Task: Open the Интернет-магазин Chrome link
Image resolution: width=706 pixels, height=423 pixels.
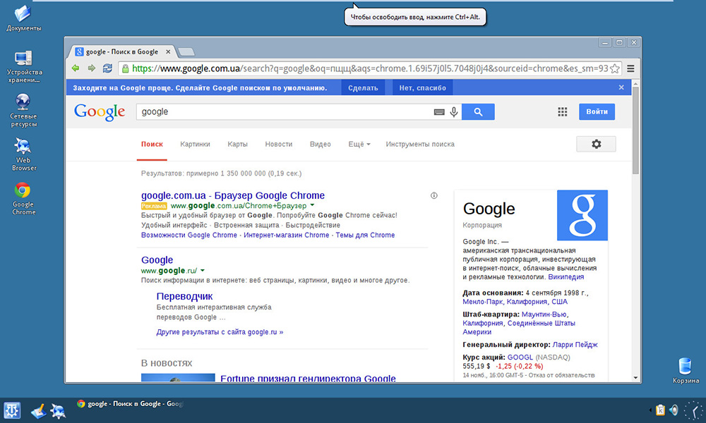Action: tap(287, 235)
